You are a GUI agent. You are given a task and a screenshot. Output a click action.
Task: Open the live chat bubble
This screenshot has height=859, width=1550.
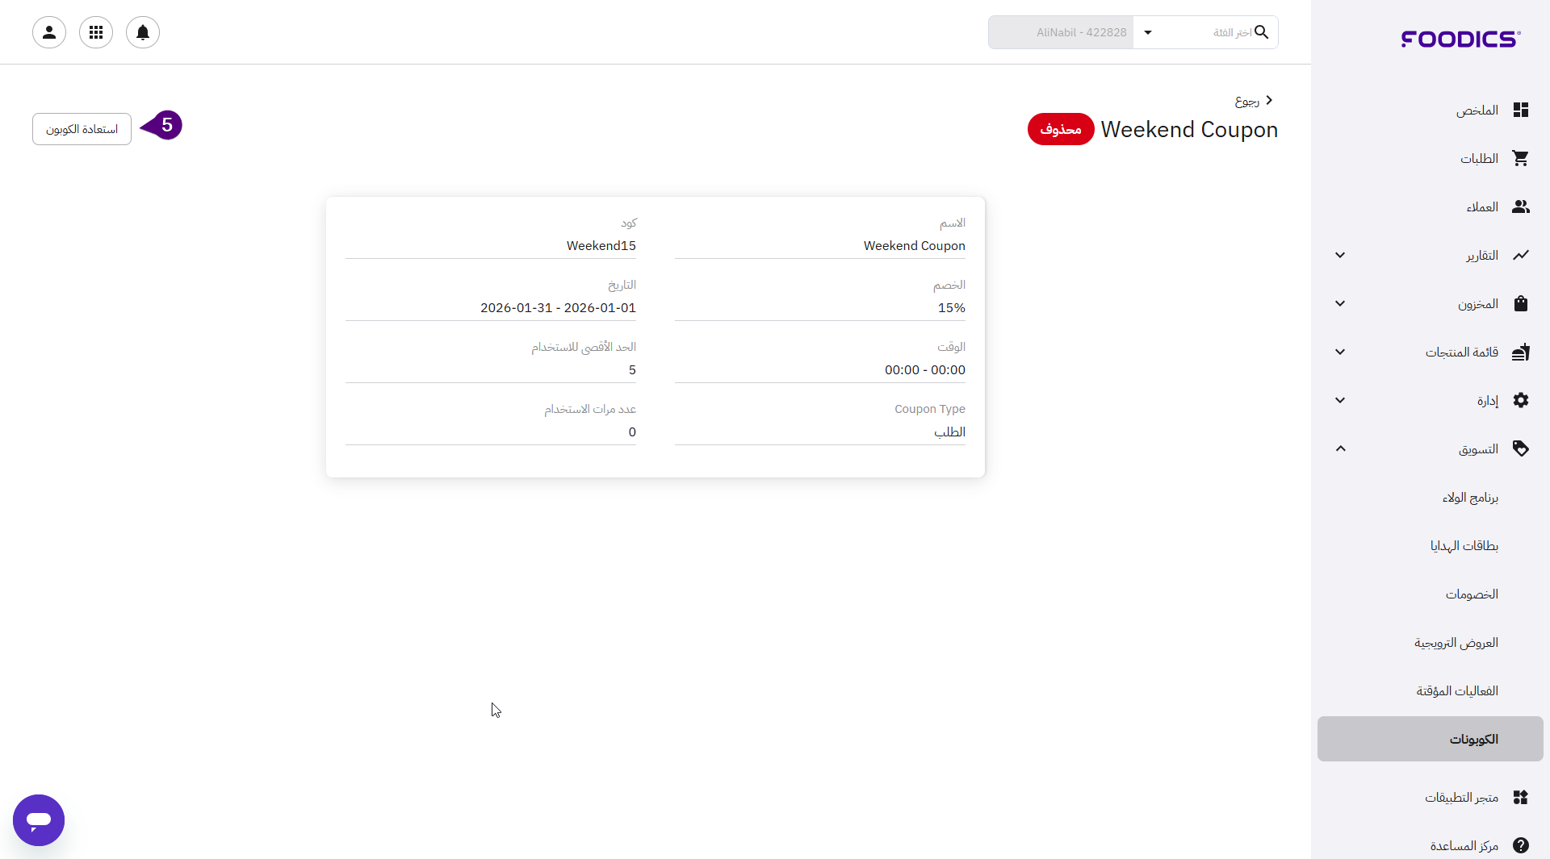(39, 820)
